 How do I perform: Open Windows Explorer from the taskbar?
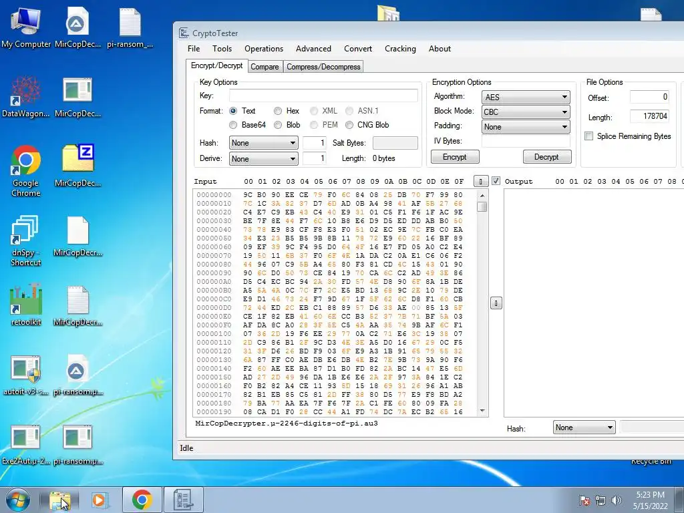pos(60,500)
